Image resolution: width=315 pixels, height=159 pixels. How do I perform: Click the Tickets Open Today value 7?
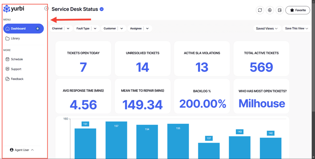[83, 67]
